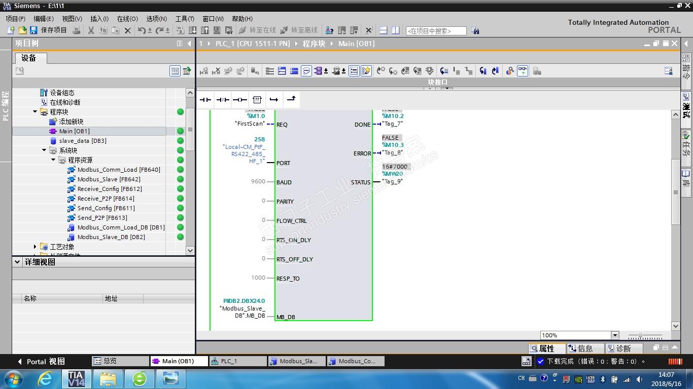Viewport: 693px width, 389px height.
Task: Click the cut scissors icon
Action: point(91,30)
